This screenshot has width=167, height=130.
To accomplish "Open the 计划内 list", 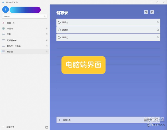I will pos(10,29).
